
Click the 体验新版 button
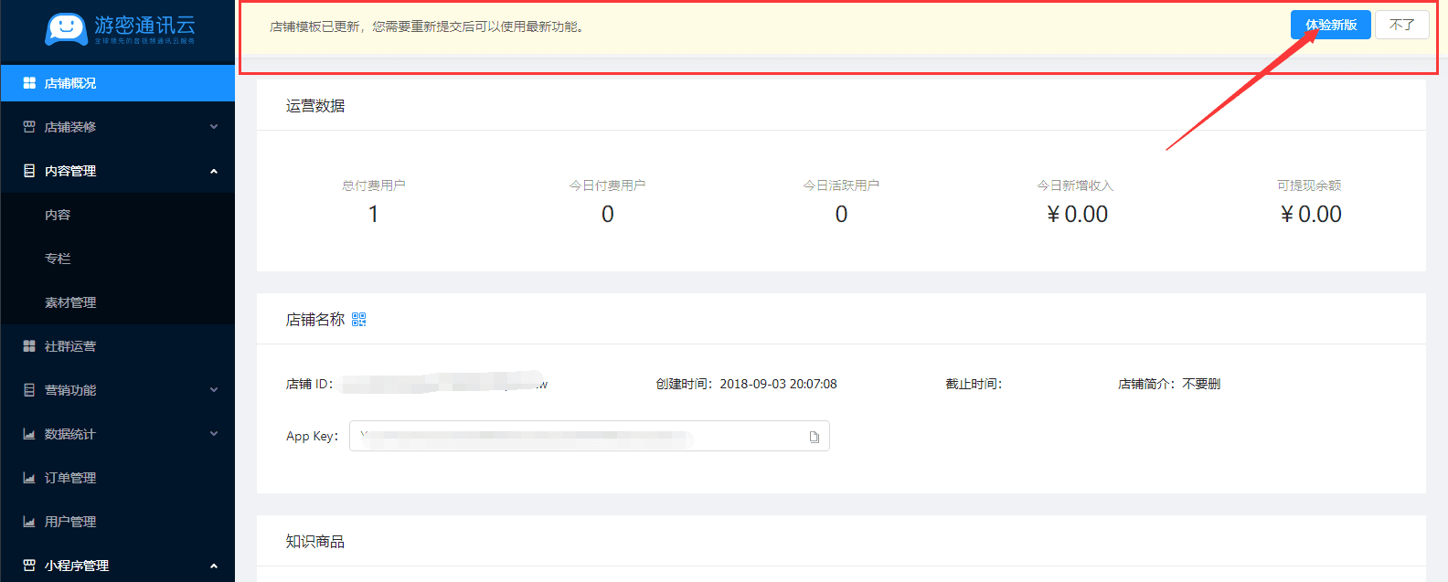[x=1330, y=25]
